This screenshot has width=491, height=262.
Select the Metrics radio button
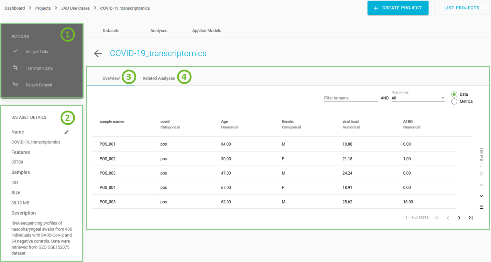(454, 102)
